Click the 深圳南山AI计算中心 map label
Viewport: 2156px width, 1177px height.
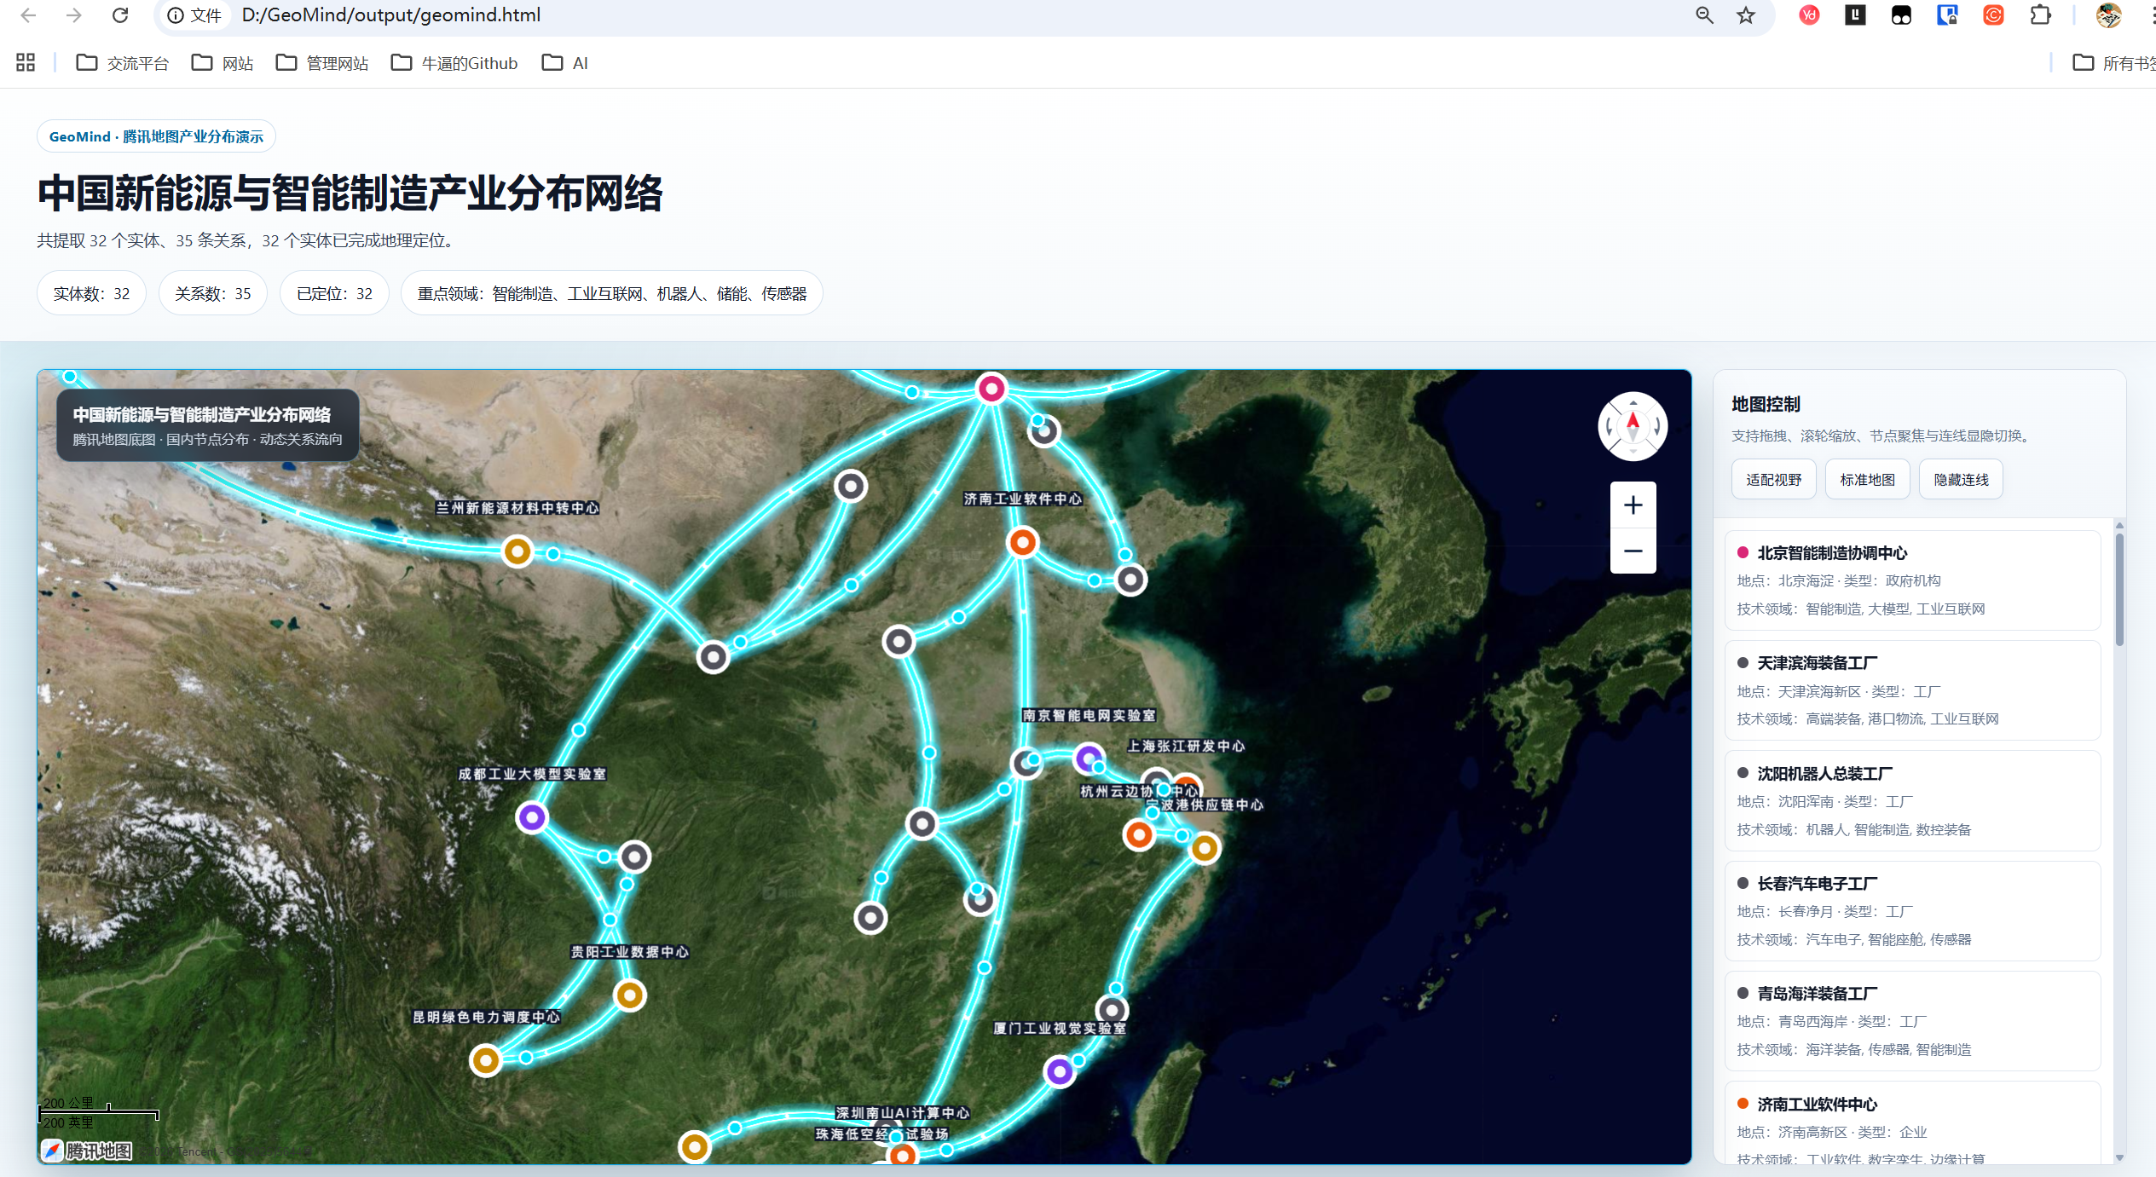point(903,1112)
